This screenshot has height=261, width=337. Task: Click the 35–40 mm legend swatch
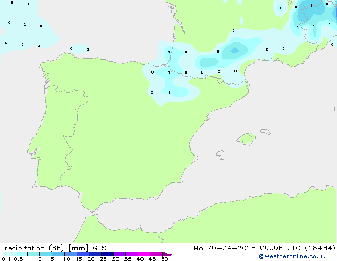click(132, 254)
